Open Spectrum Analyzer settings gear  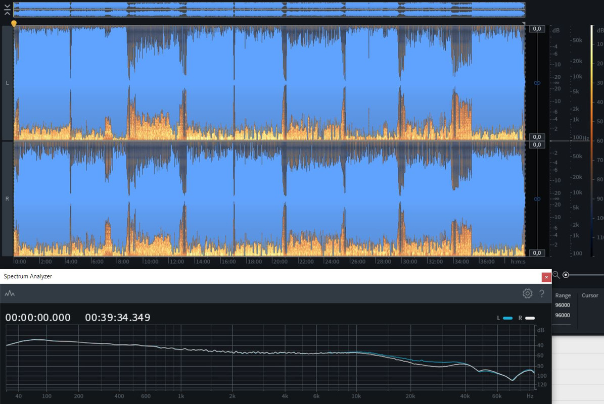527,293
